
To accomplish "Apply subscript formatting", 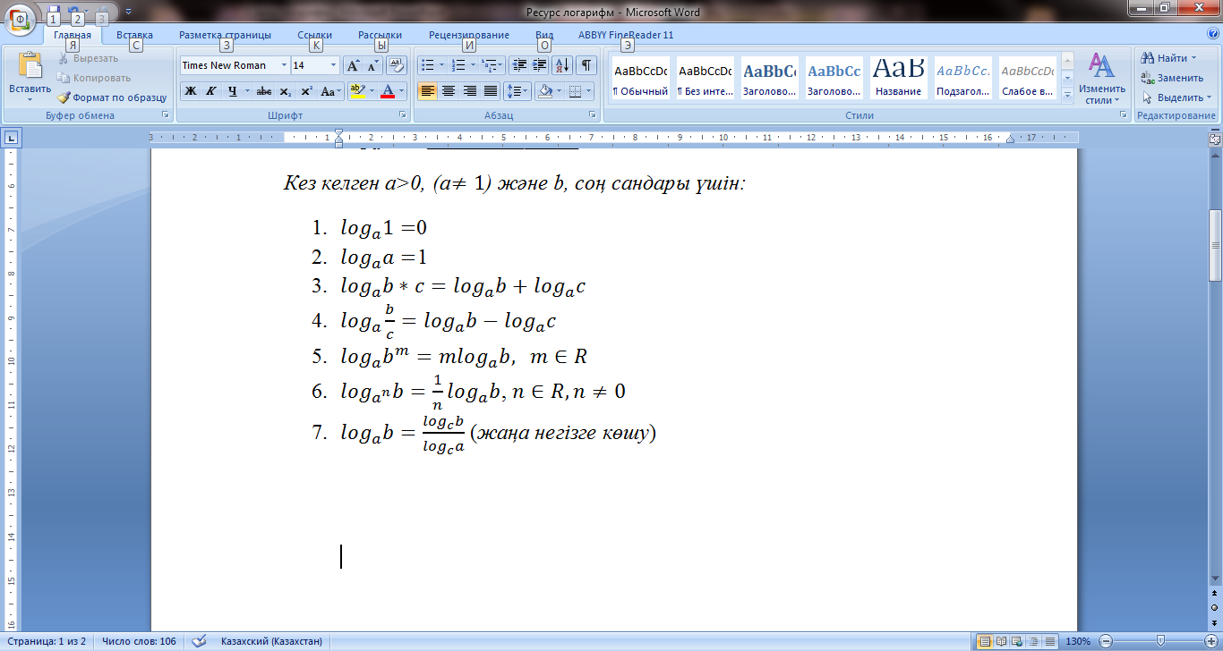I will point(285,91).
